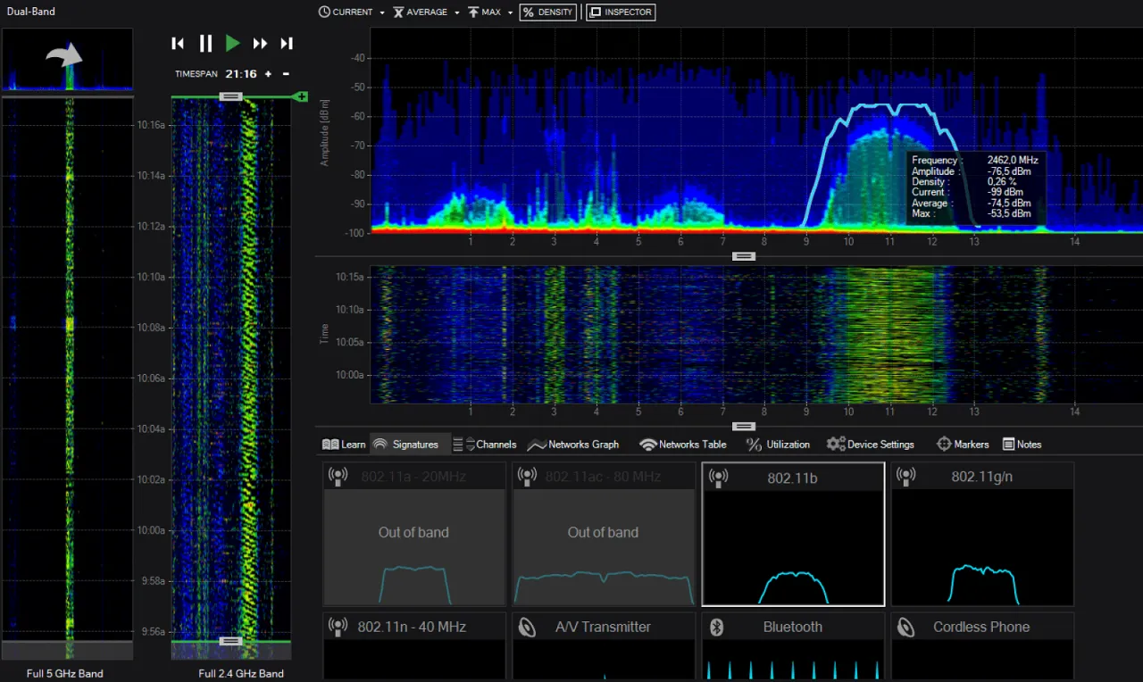The width and height of the screenshot is (1143, 682).
Task: Expand the Current trace dropdown
Action: pyautogui.click(x=382, y=12)
